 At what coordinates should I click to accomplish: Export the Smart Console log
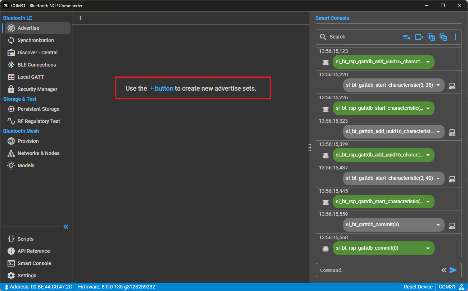[419, 37]
